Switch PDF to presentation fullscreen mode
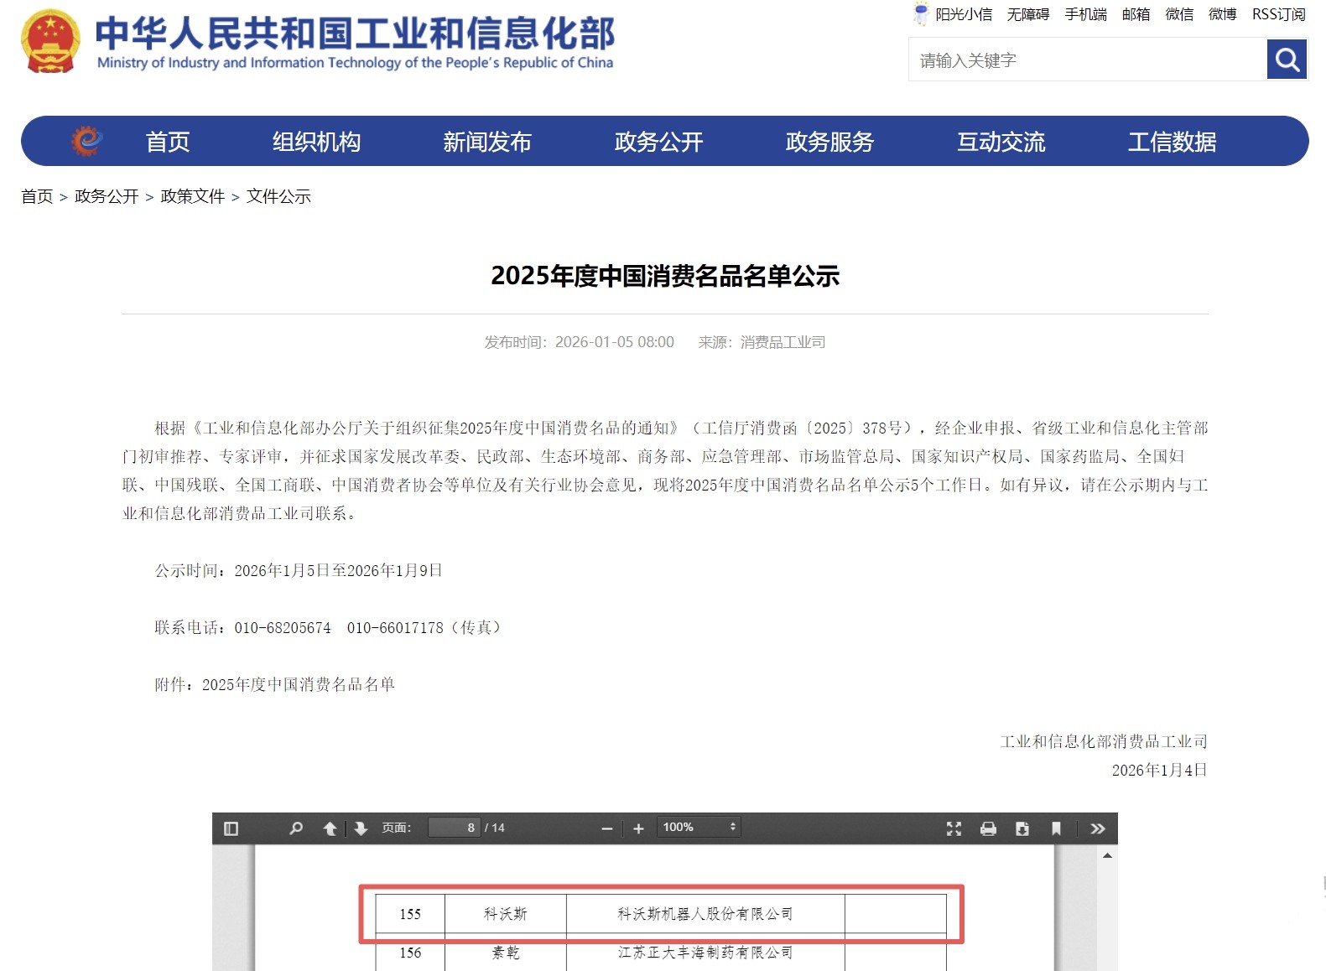Screen dimensions: 1326x971 click(x=954, y=828)
